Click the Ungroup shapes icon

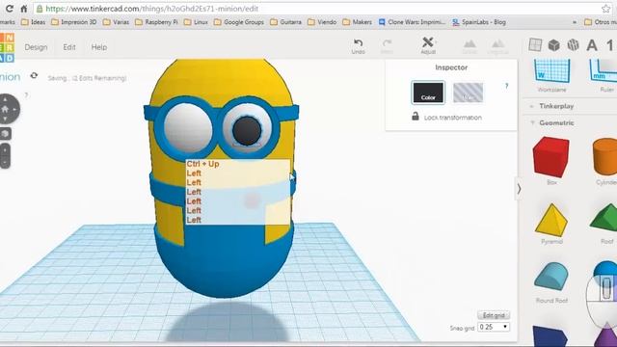(497, 46)
